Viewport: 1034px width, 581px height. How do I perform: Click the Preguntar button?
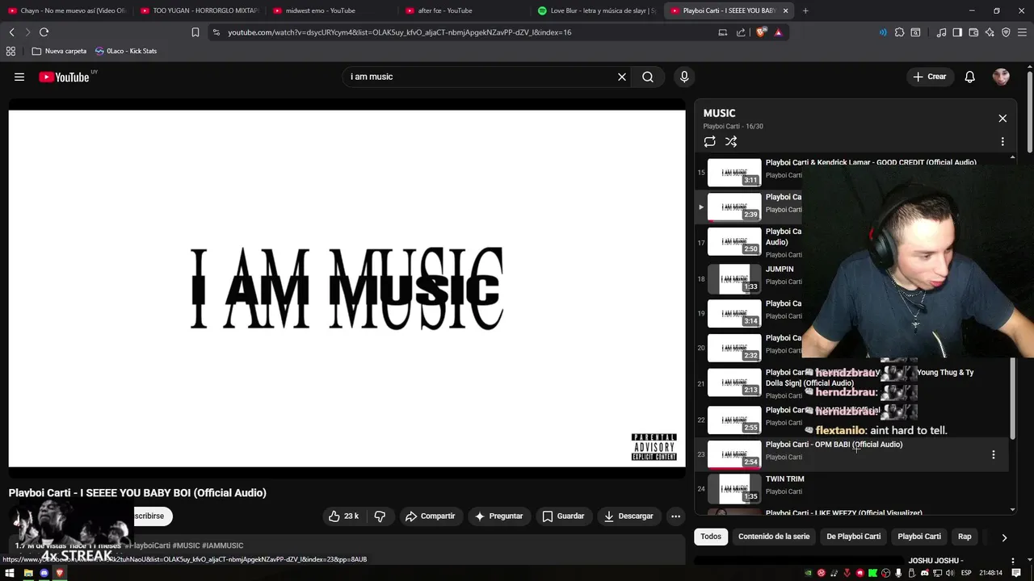click(x=498, y=516)
